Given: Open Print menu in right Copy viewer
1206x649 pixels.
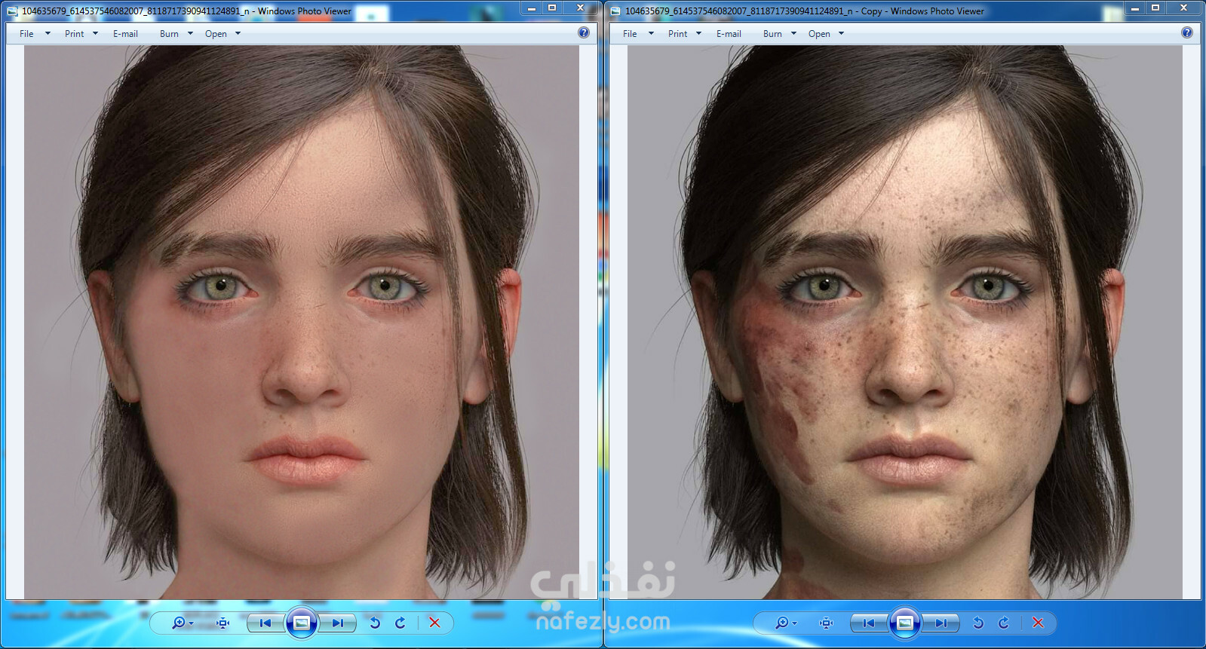Looking at the screenshot, I should (x=677, y=34).
